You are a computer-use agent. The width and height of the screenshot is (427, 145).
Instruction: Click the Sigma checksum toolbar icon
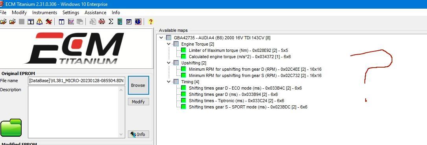coord(111,22)
